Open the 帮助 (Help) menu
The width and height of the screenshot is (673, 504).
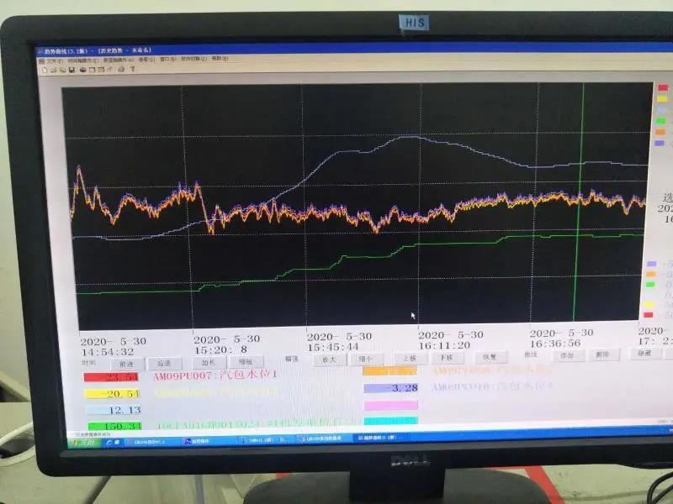[x=220, y=60]
